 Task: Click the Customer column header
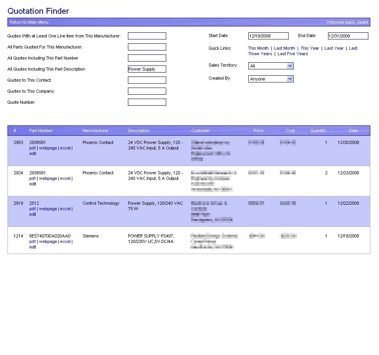pyautogui.click(x=201, y=131)
